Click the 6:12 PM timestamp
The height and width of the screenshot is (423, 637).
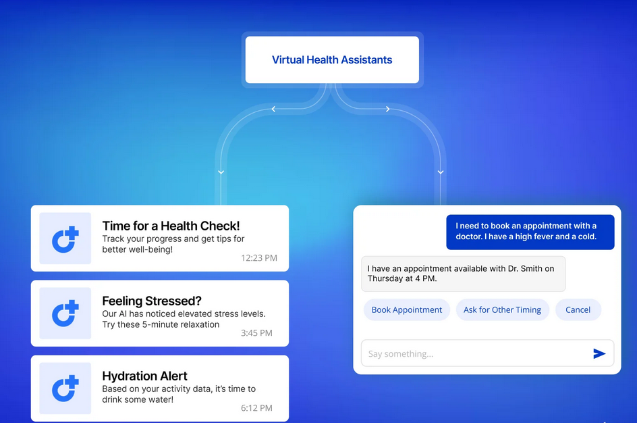point(256,408)
